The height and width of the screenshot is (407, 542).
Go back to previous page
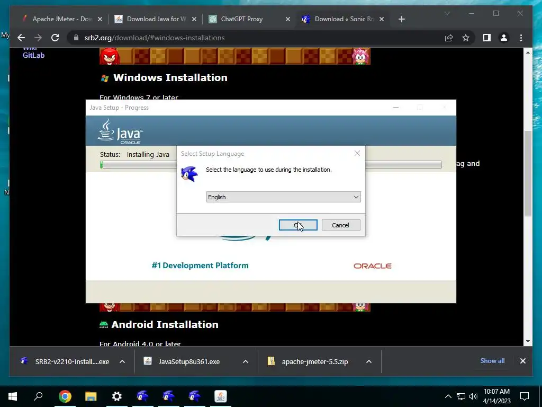point(21,38)
